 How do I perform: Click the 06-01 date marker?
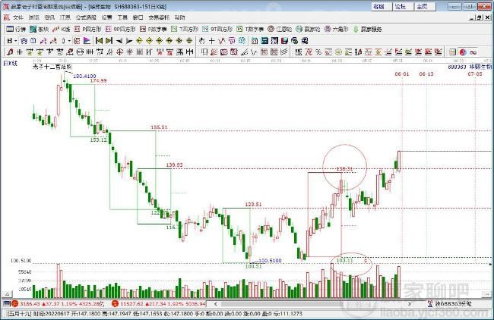click(x=402, y=74)
